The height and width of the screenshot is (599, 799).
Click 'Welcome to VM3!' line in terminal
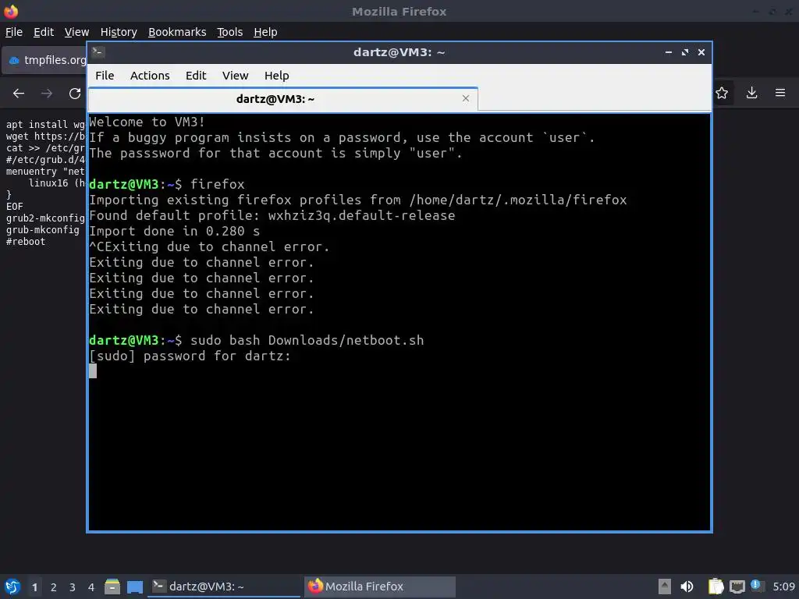click(147, 122)
